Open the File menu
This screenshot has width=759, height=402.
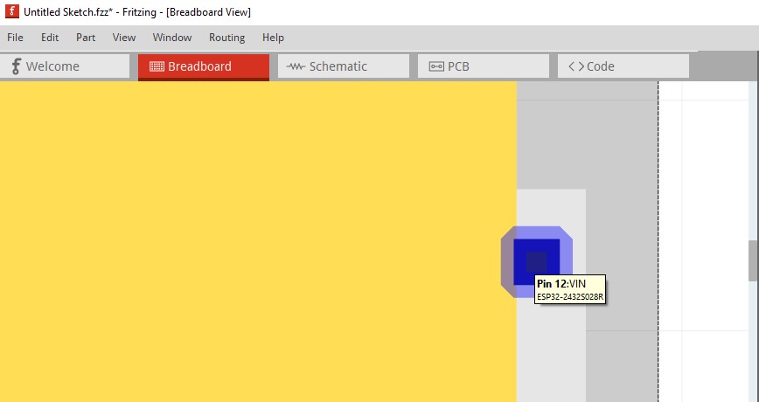(15, 38)
